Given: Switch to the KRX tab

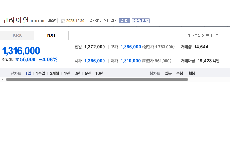Looking at the screenshot, I should tap(17, 35).
